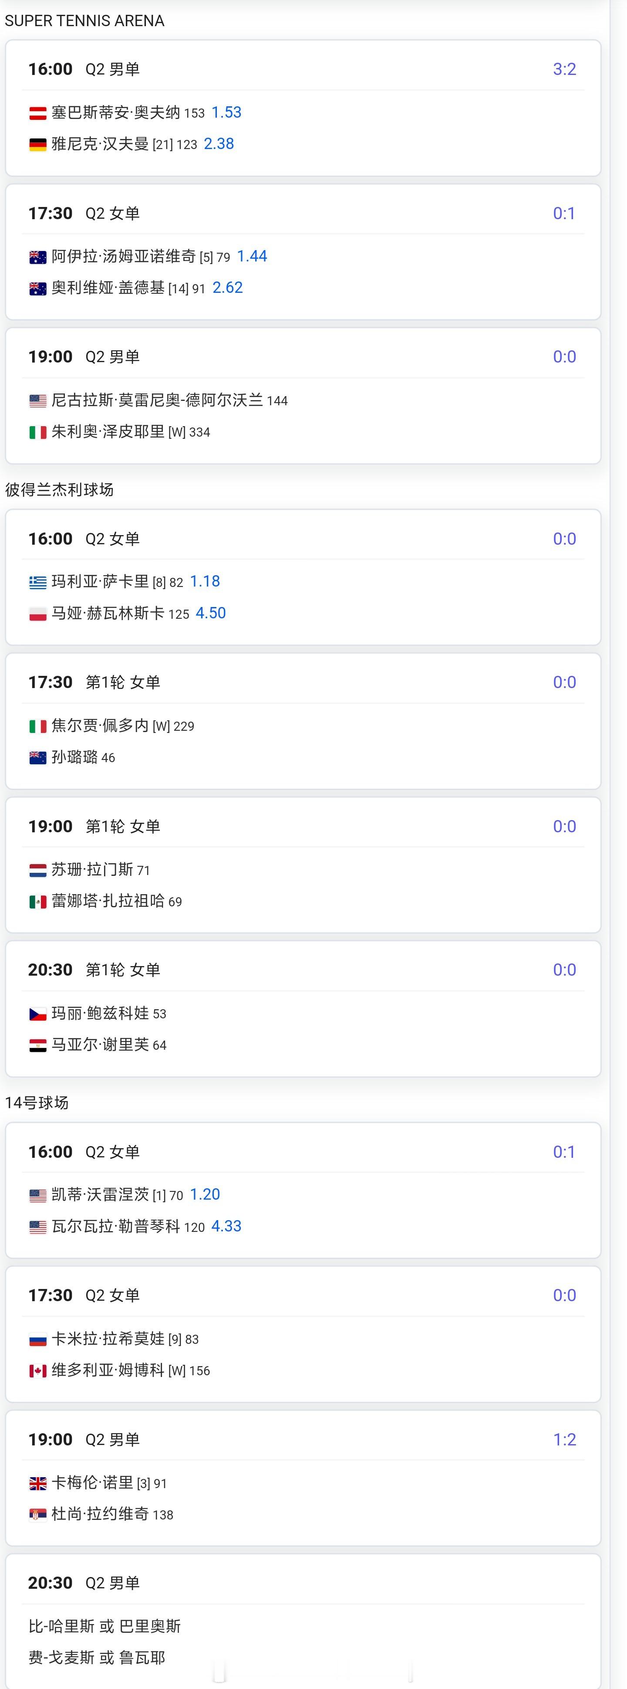Open the 20:30 Q2 男单 match card
This screenshot has width=627, height=1689.
(x=303, y=1620)
